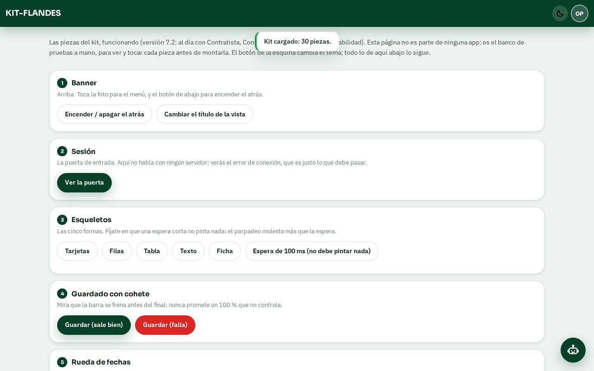594x371 pixels.
Task: Show the Tarjetas skeleton
Action: (77, 251)
